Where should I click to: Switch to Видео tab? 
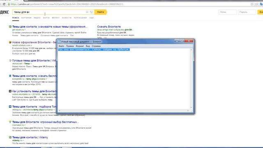click(37, 18)
